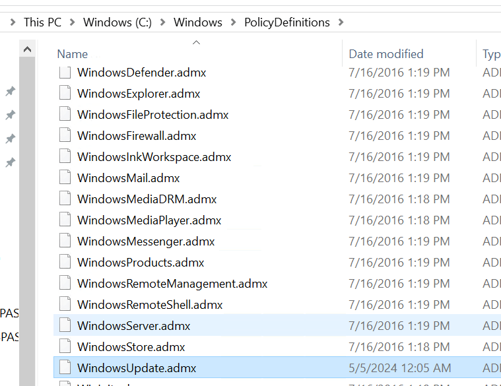Click the WindowsServer.admx file icon

[65, 325]
